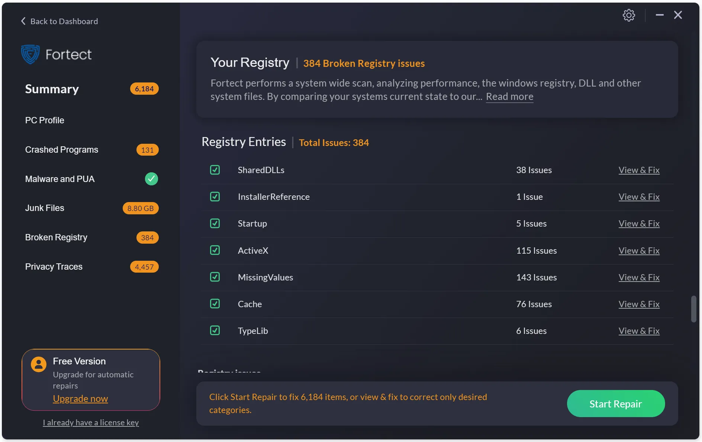Click the Upgrade now link
The height and width of the screenshot is (442, 702).
[80, 398]
